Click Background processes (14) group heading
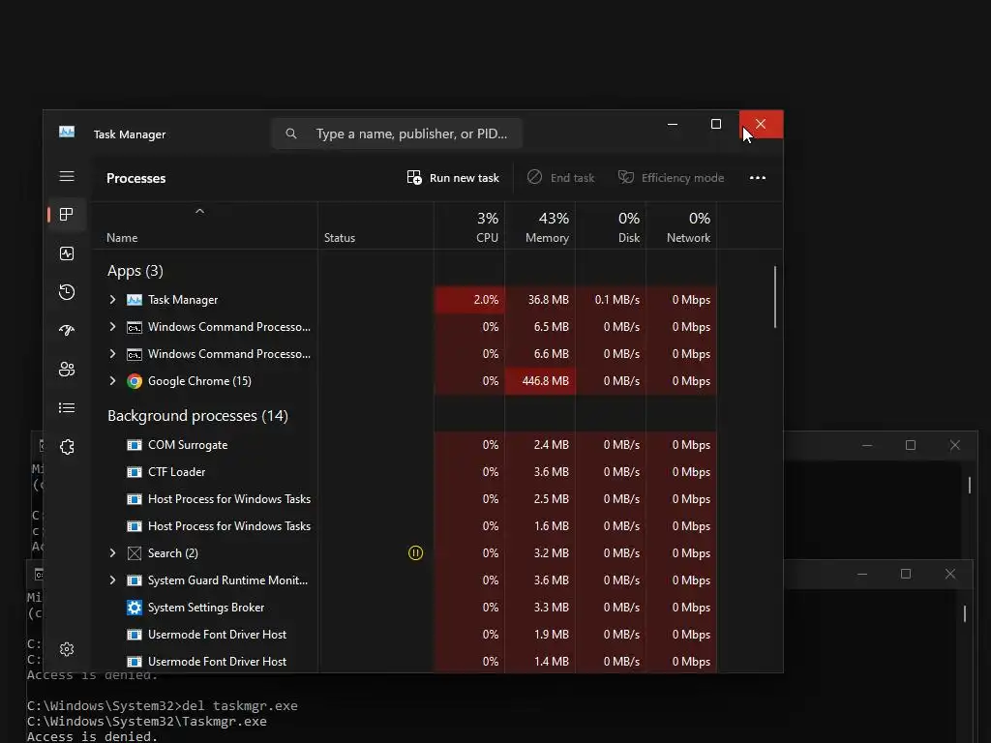This screenshot has width=991, height=743. [x=197, y=416]
